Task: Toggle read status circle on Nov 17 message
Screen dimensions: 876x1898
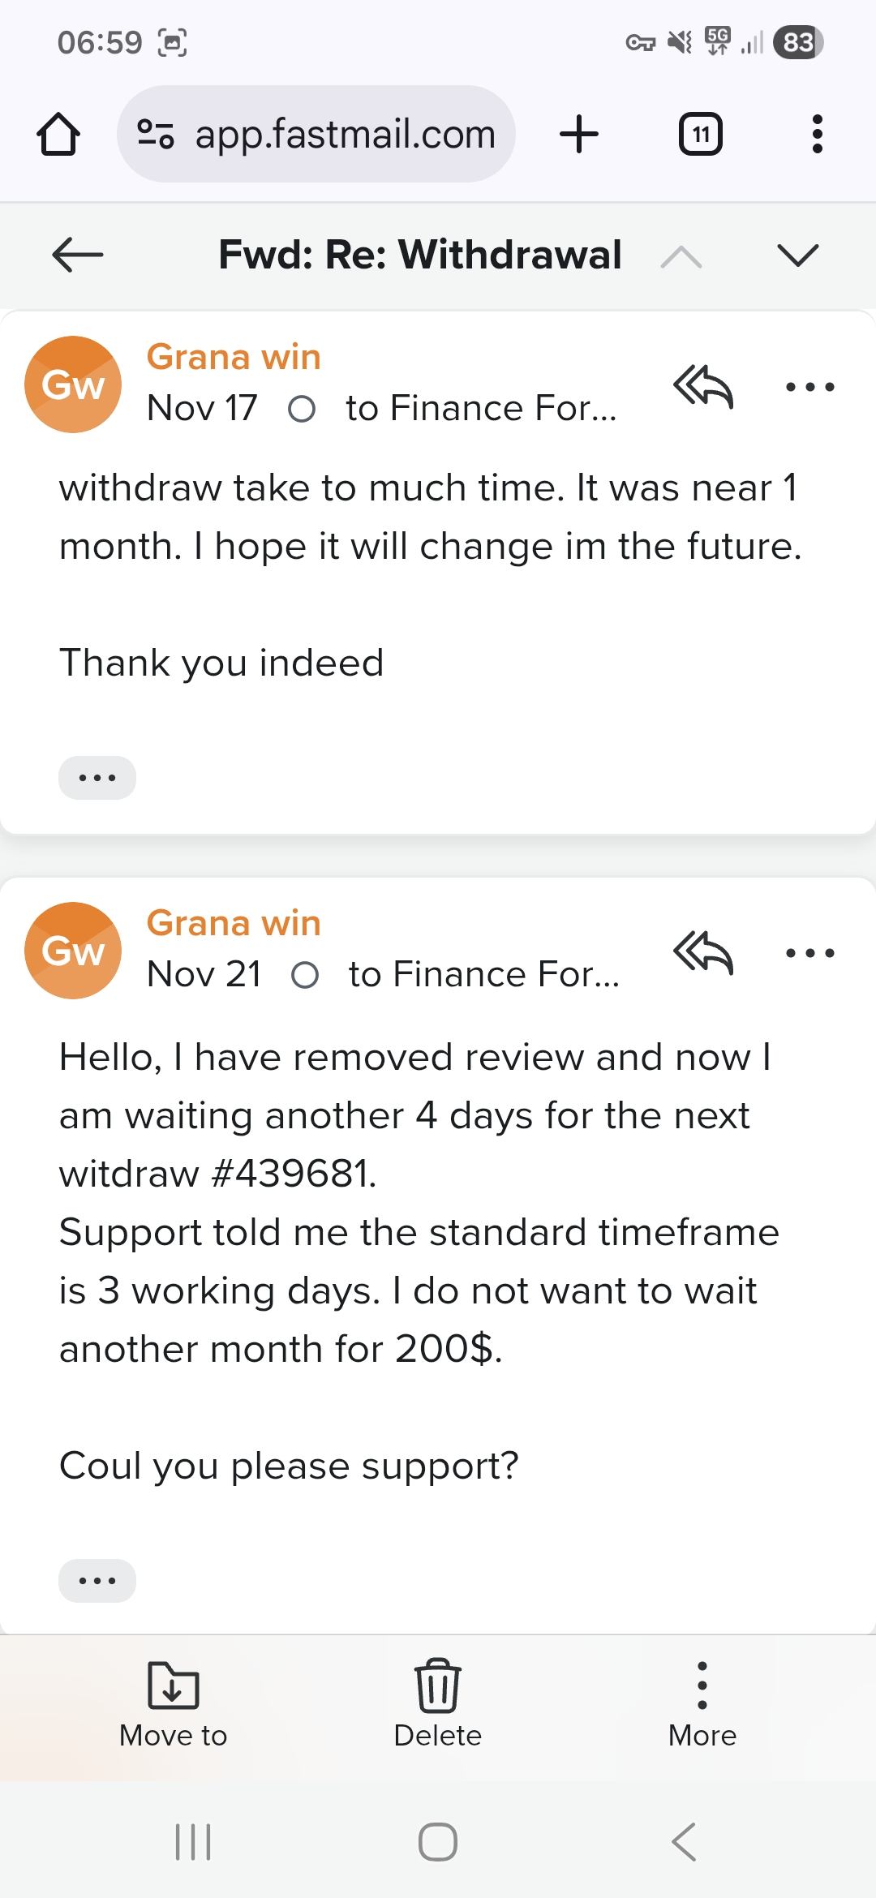Action: pos(302,410)
